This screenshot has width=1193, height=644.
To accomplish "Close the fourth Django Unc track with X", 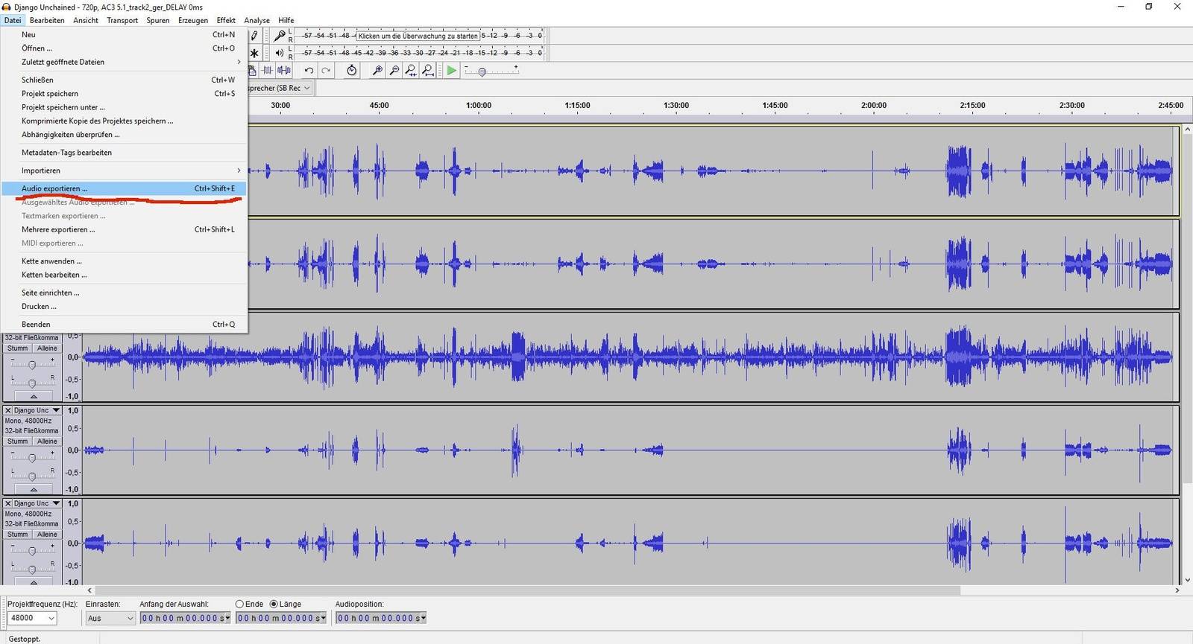I will [8, 410].
